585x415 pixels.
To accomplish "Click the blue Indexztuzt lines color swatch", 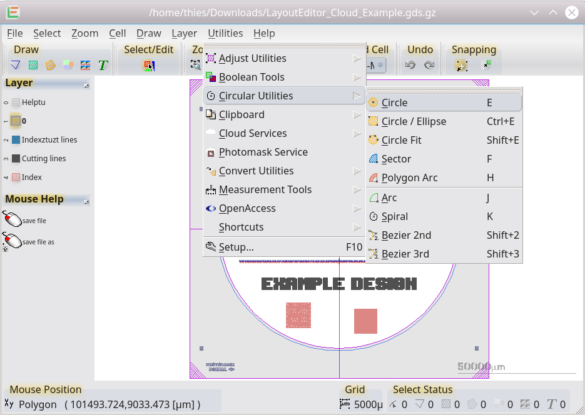I will pyautogui.click(x=16, y=139).
